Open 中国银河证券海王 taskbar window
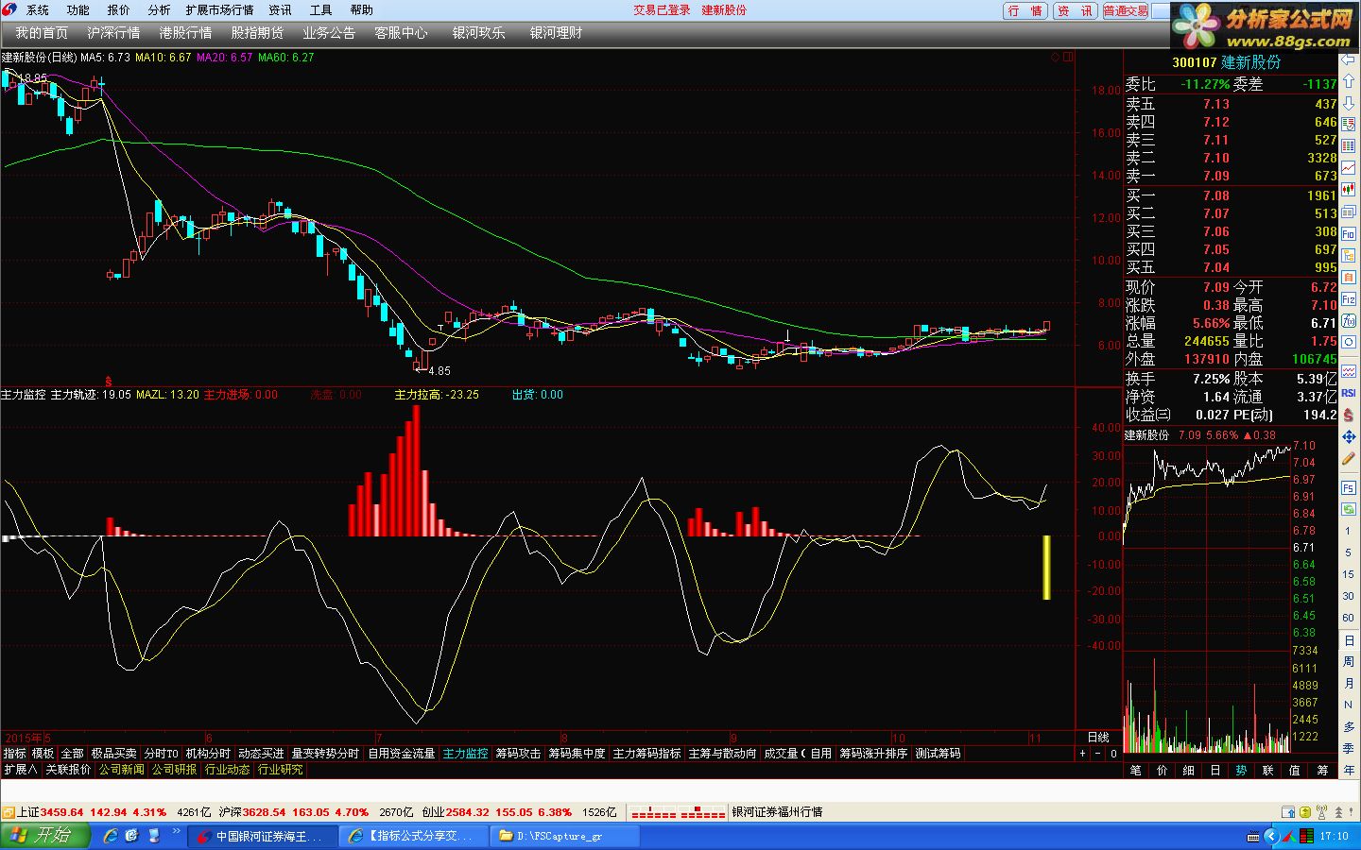 click(262, 836)
